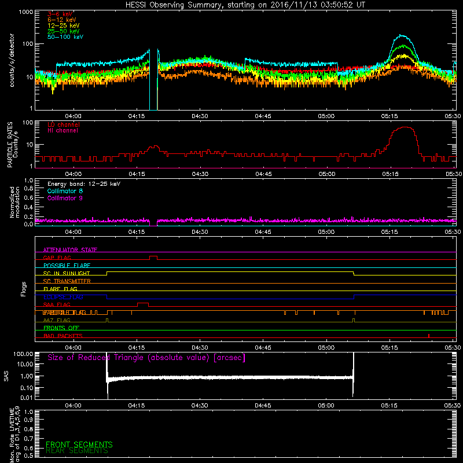Click the '05:15' time label under count-rate plot
This screenshot has height=463, width=463.
point(389,116)
